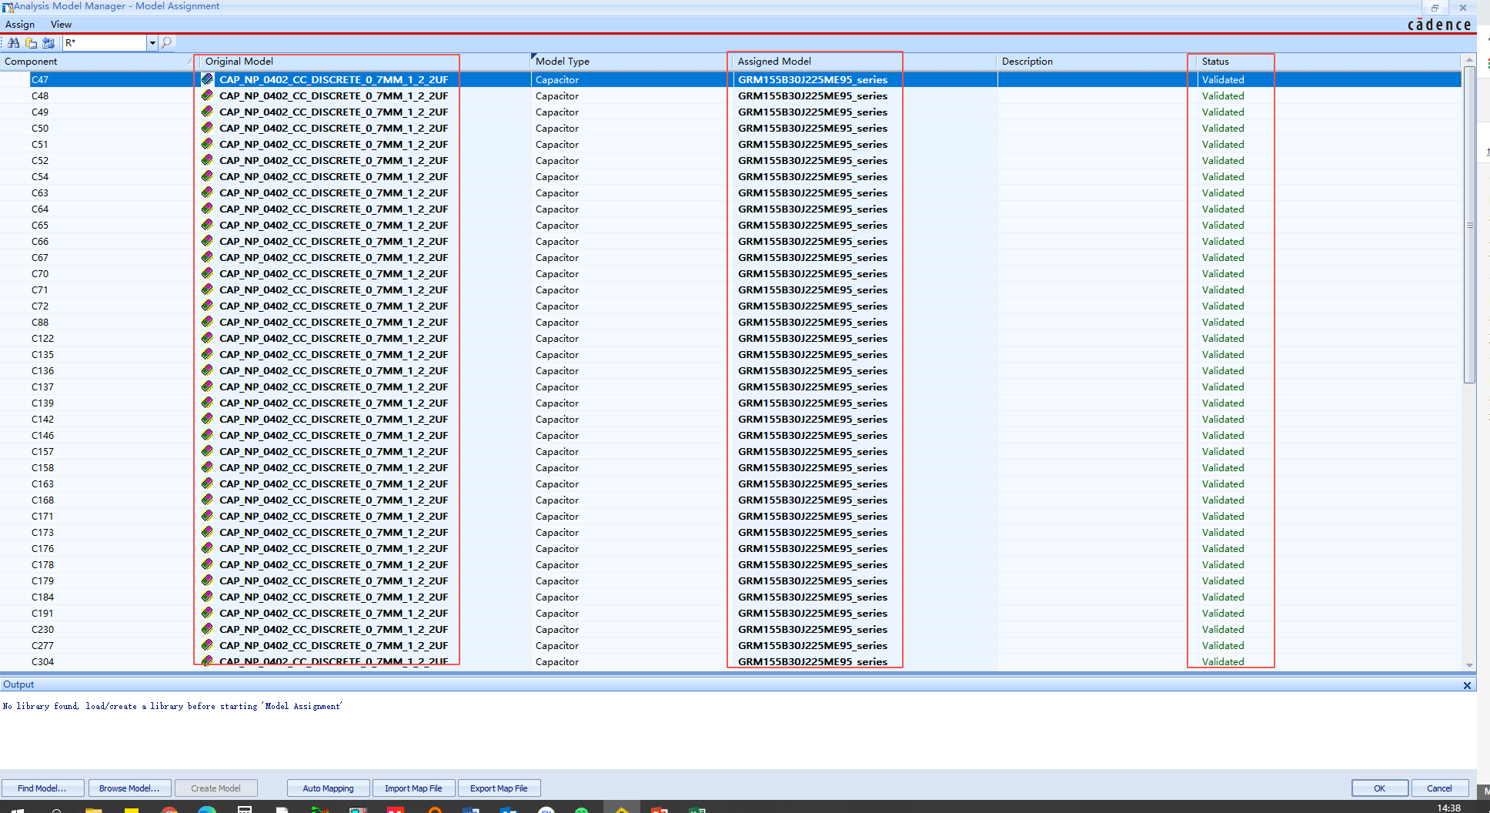Open the Assign menu
The height and width of the screenshot is (813, 1490).
coord(20,24)
